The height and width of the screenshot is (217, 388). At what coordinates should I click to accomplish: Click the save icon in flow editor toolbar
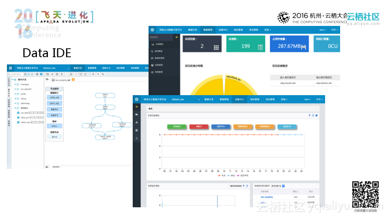click(x=47, y=74)
